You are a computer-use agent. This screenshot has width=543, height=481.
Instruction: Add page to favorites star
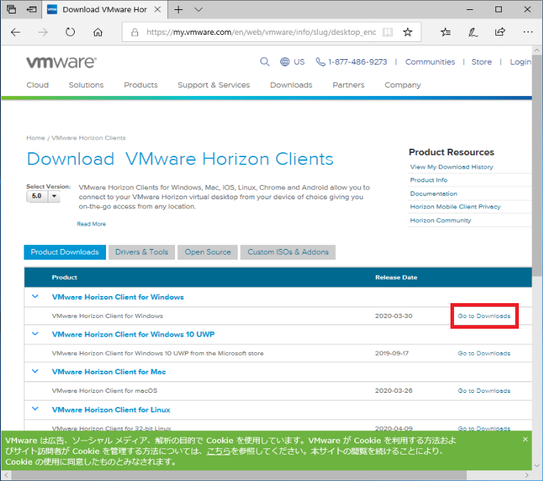coord(408,32)
